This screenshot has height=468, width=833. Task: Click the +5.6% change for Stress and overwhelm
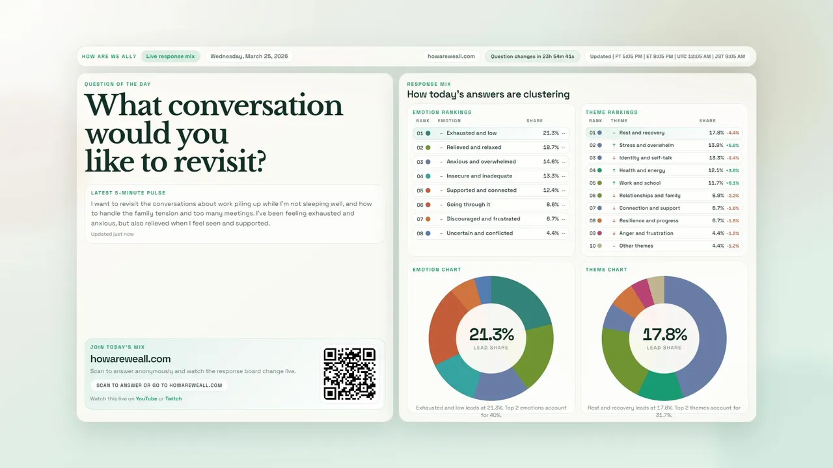click(733, 146)
